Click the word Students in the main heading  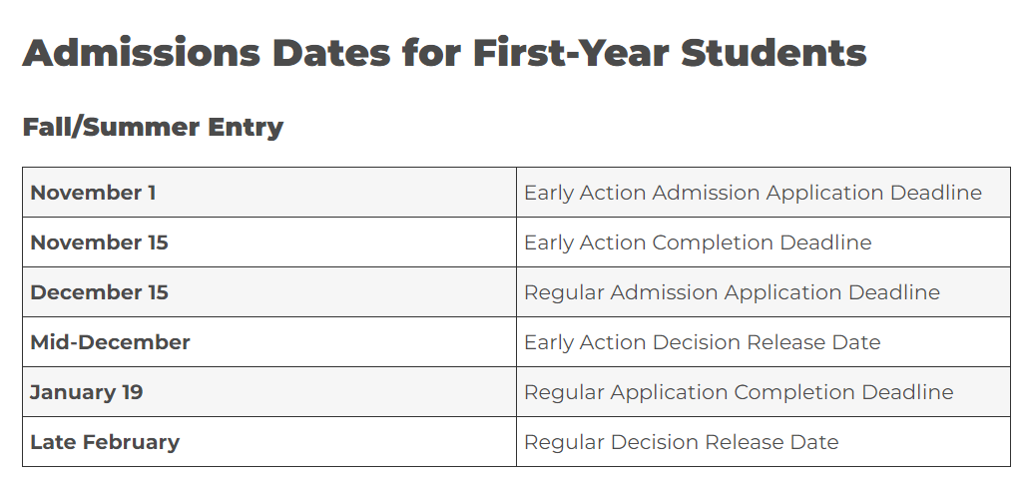click(773, 53)
